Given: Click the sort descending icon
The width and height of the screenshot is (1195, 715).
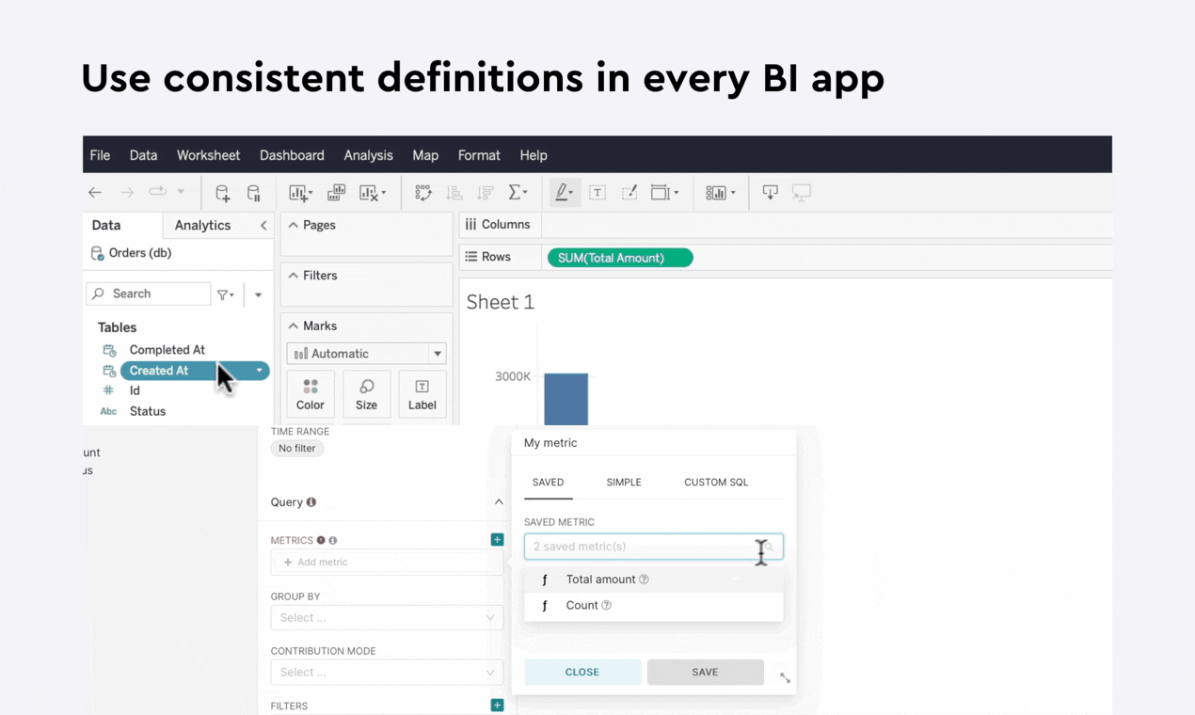Looking at the screenshot, I should (x=486, y=193).
